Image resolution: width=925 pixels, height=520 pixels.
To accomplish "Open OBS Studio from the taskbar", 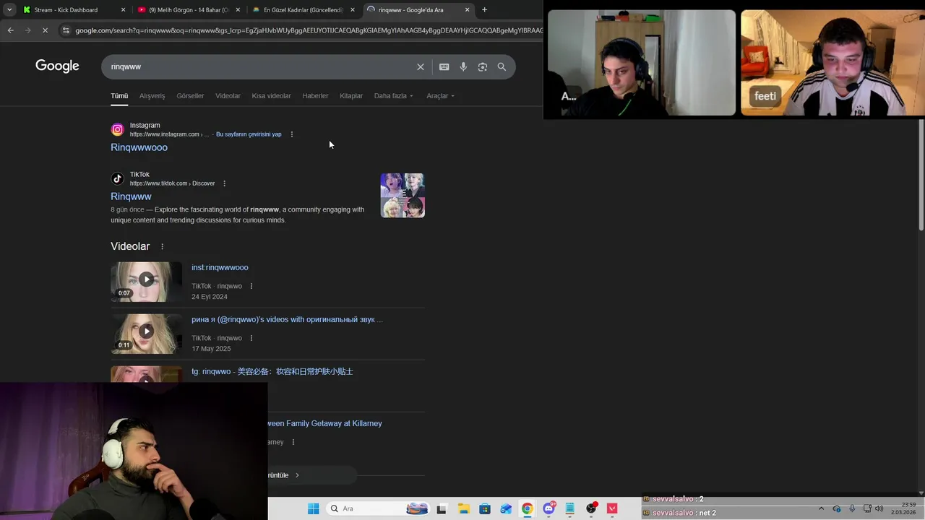I will click(592, 508).
